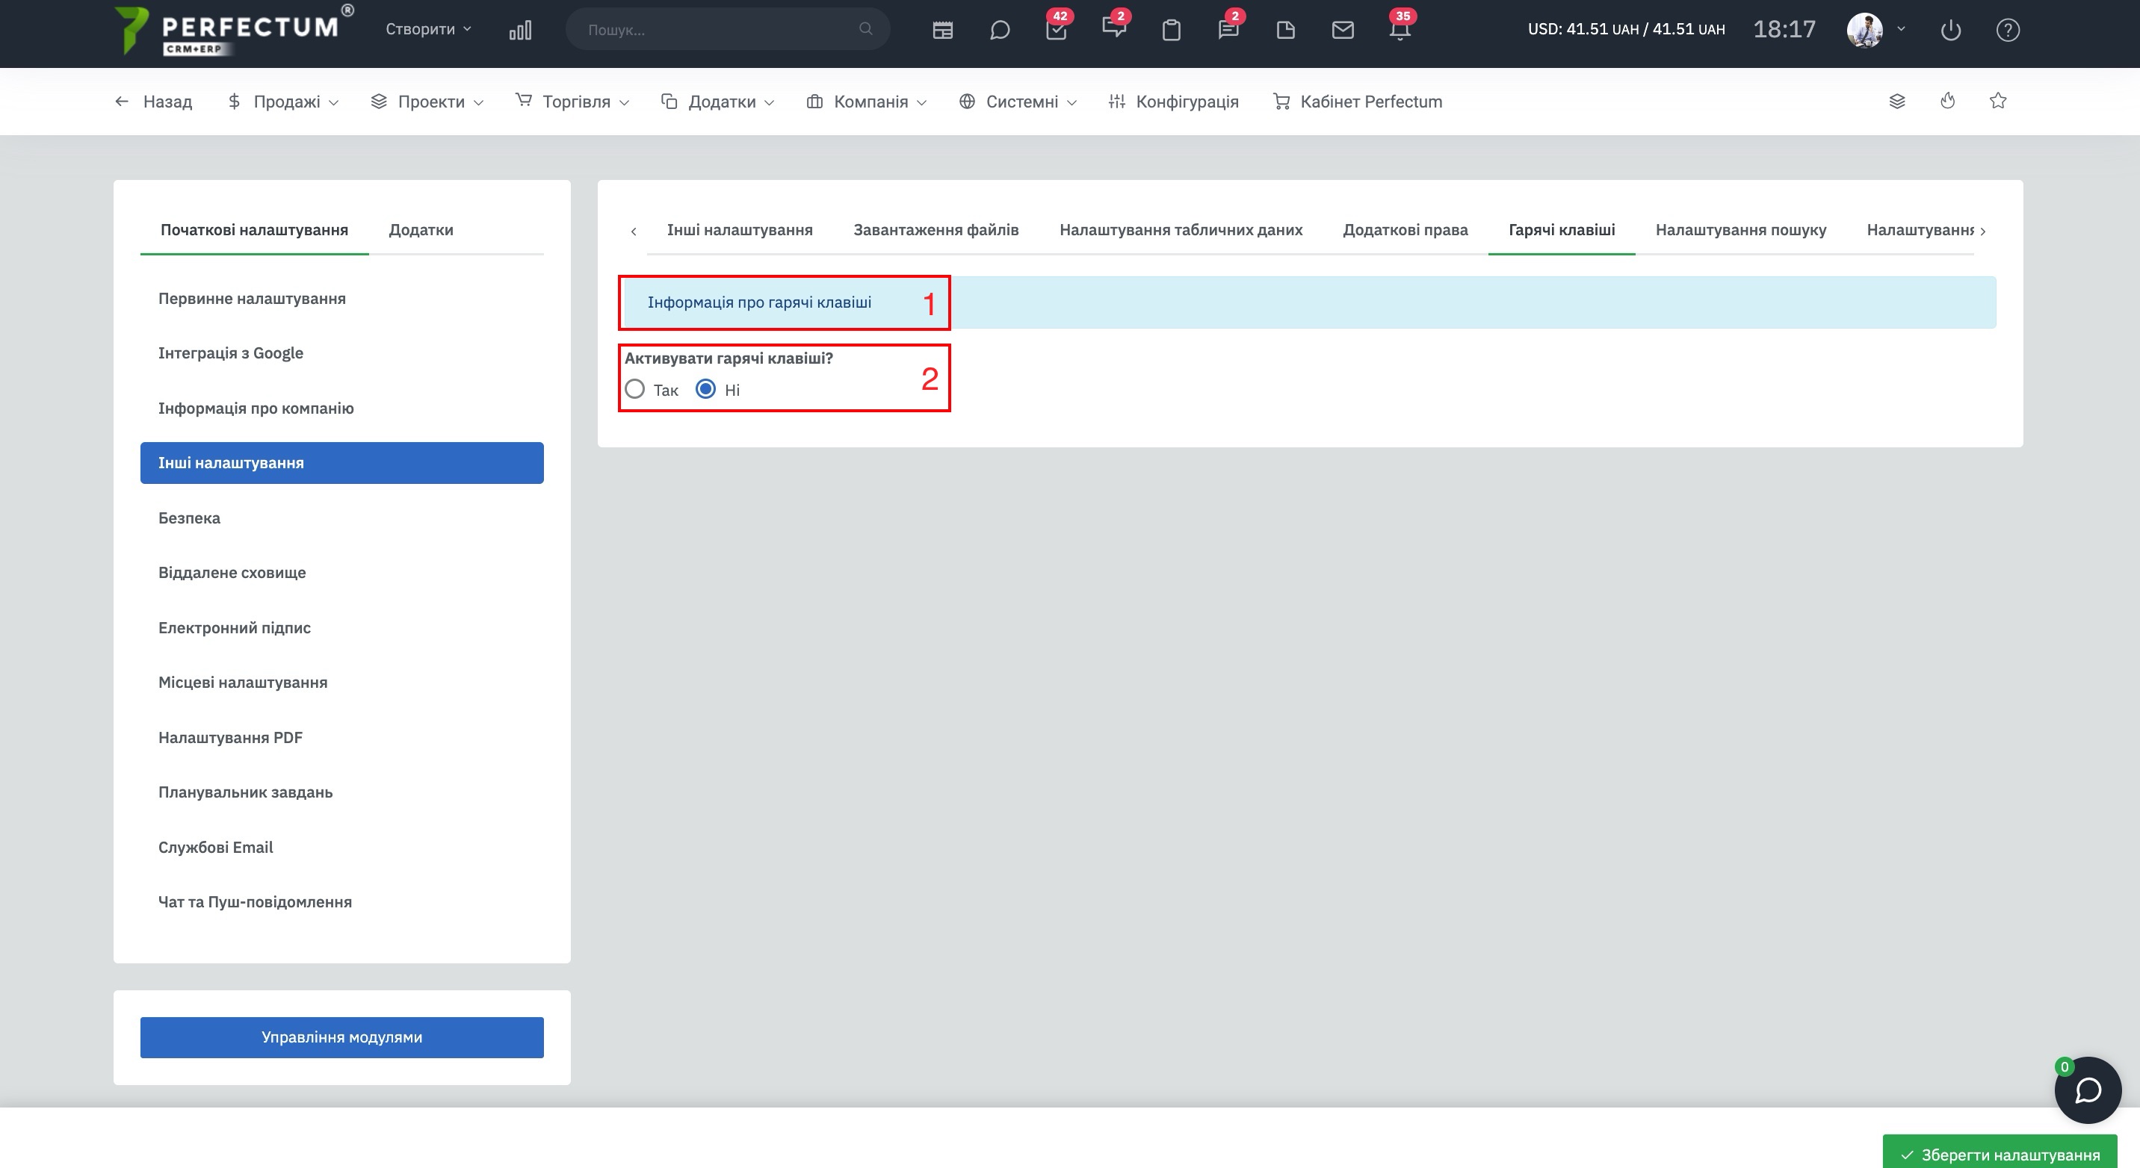2140x1168 pixels.
Task: Open the statistics bar chart icon
Action: click(x=520, y=31)
